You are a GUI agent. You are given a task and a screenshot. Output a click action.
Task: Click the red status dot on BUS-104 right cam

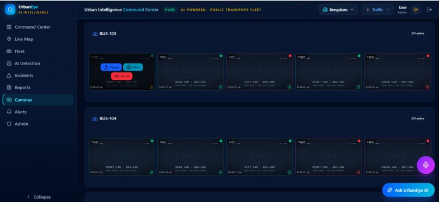[358, 141]
